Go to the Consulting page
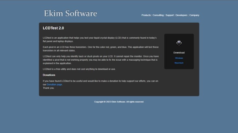 pyautogui.click(x=158, y=15)
